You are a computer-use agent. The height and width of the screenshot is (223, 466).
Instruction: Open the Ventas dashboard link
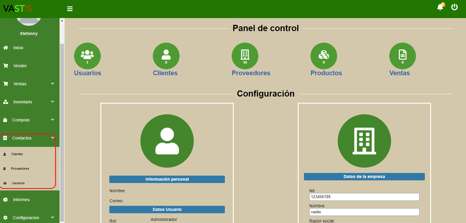400,73
